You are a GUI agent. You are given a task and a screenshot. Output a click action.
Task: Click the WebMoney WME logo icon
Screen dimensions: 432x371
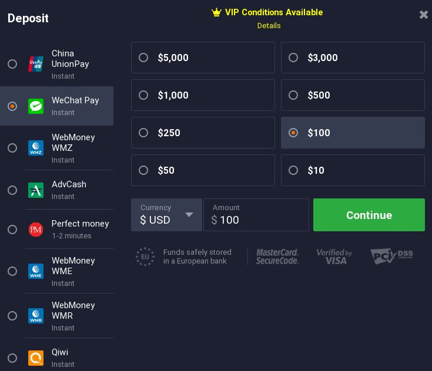click(x=36, y=271)
